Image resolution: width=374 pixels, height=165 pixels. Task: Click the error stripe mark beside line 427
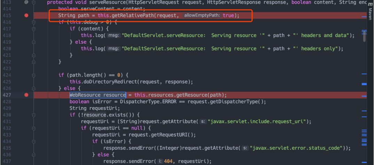point(364,96)
